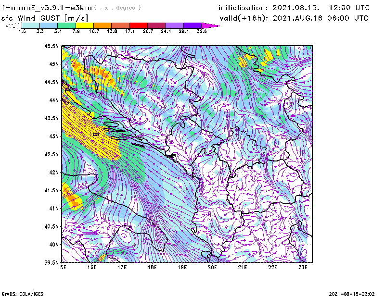Screen dimensions: 385x297
Task: Click the '2021-08-15-23:02' timestamp footer
Action: pos(352,294)
